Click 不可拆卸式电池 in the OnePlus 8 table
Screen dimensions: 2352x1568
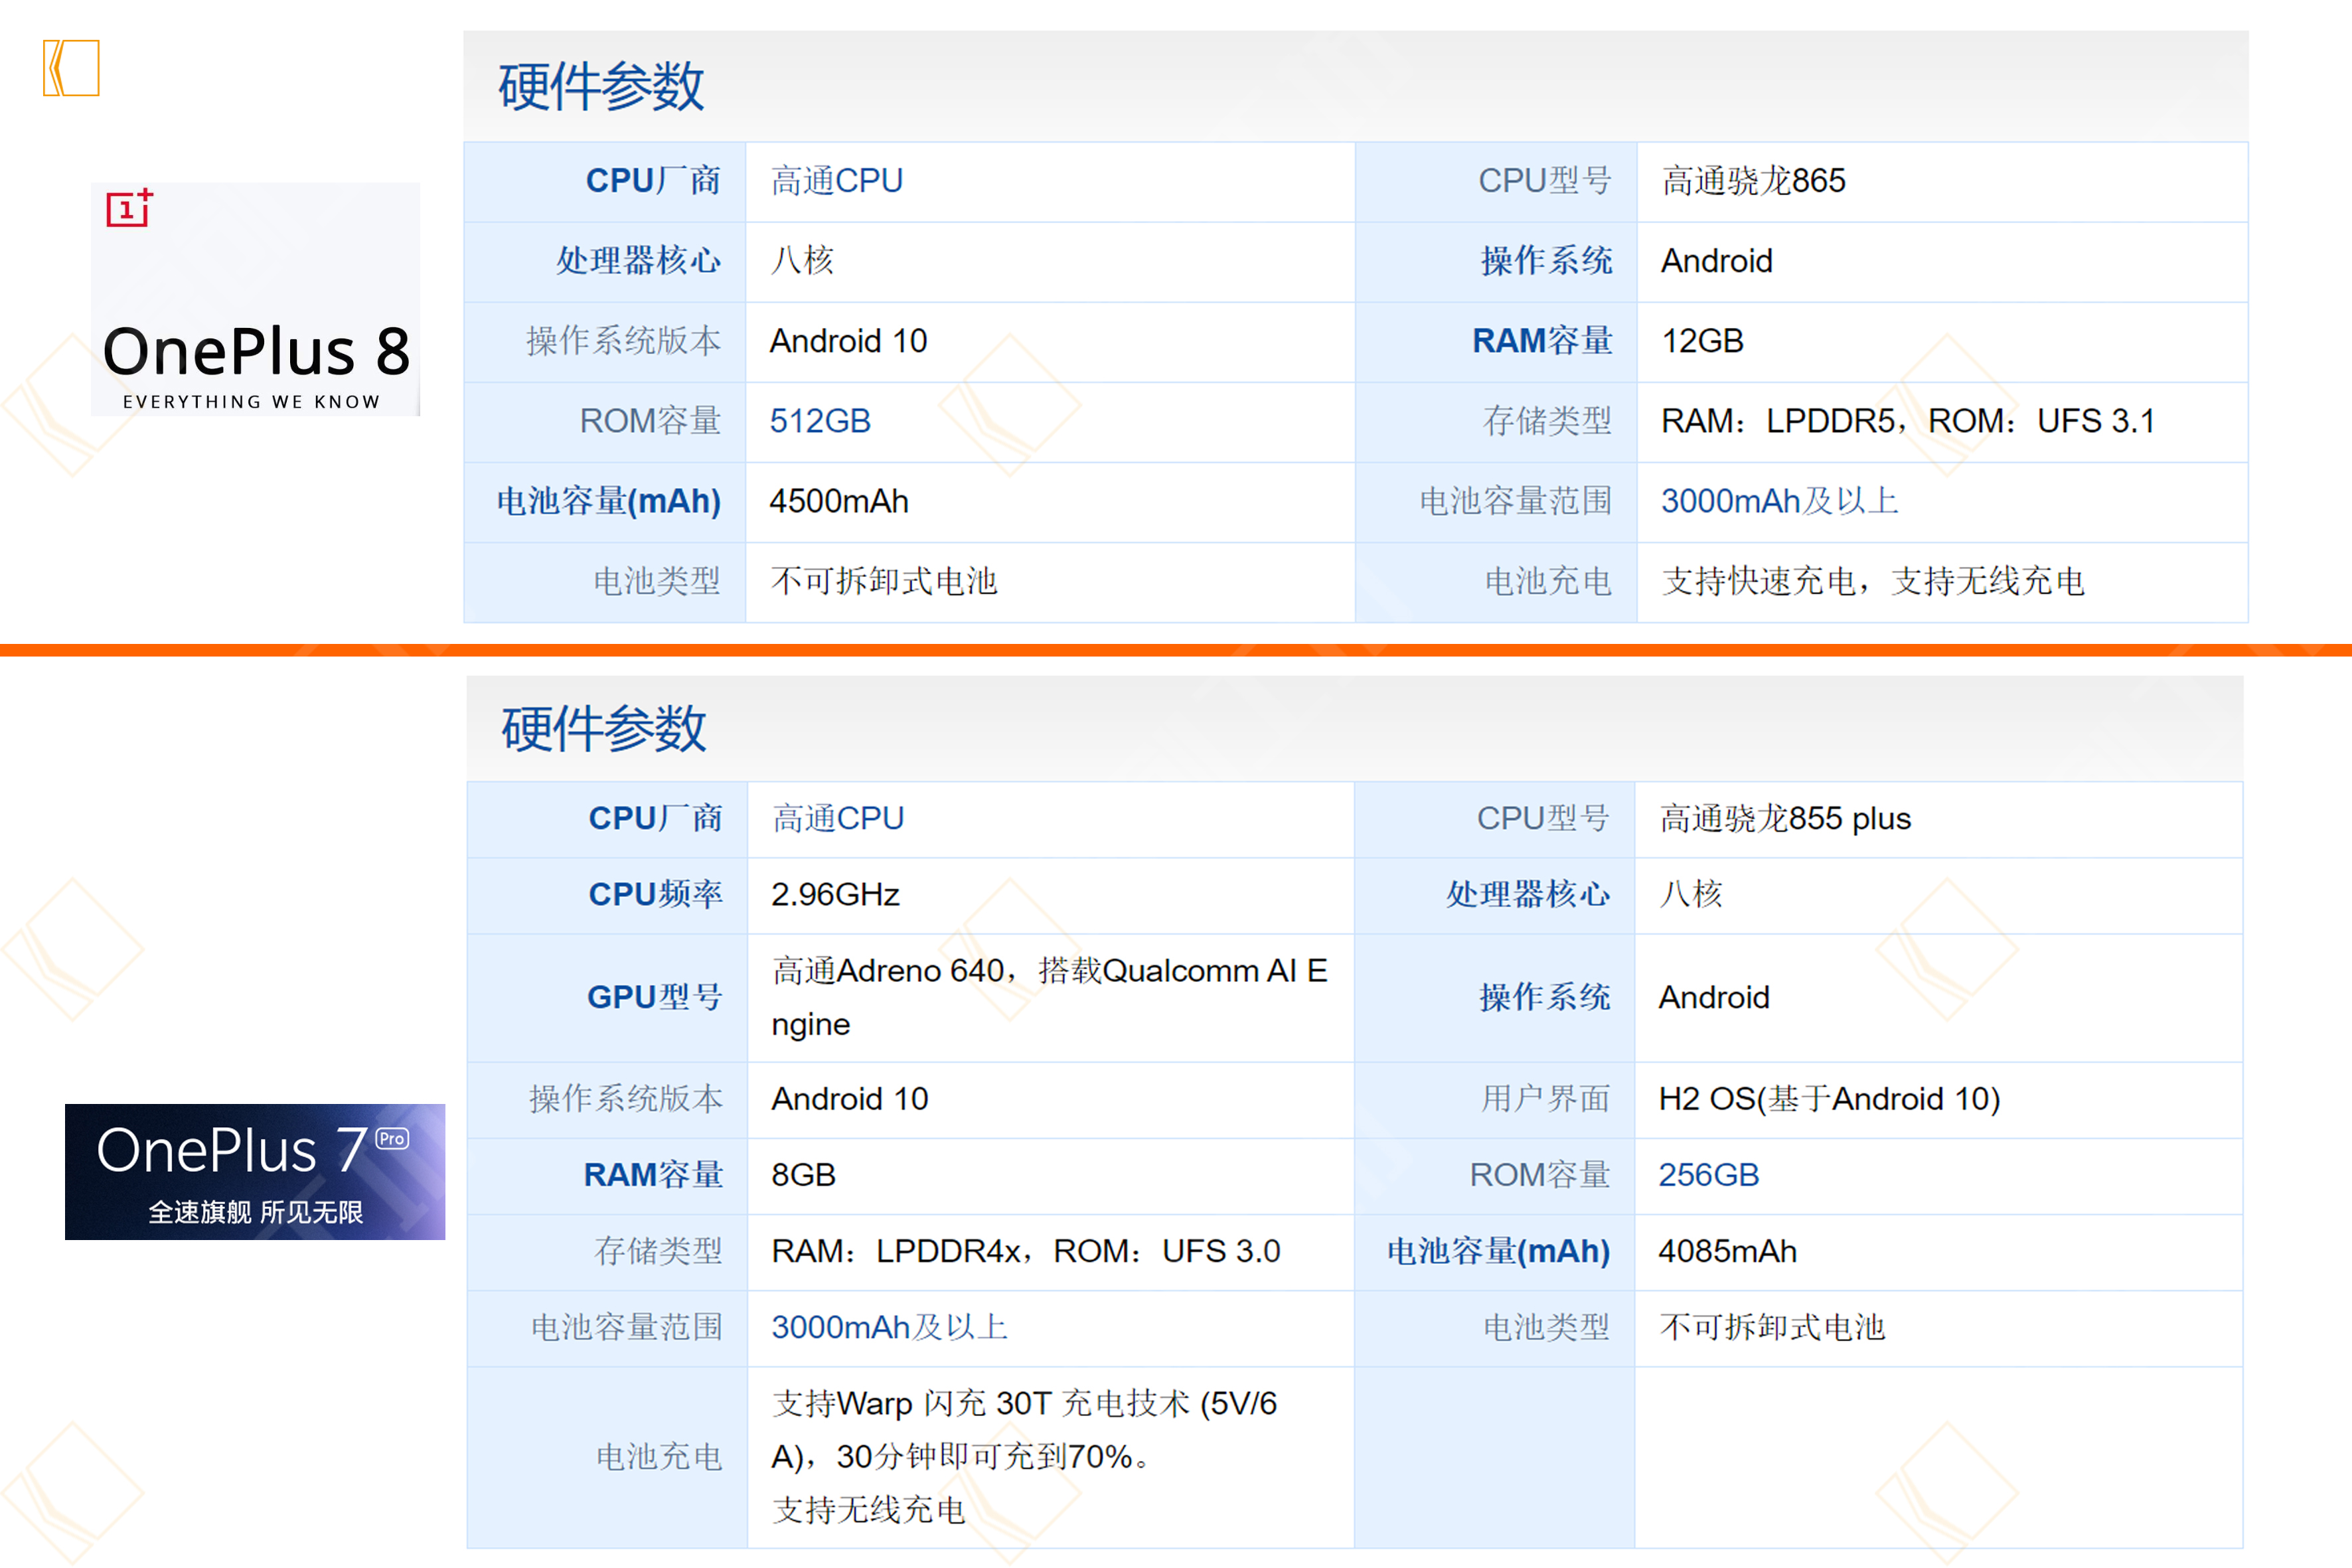(884, 581)
